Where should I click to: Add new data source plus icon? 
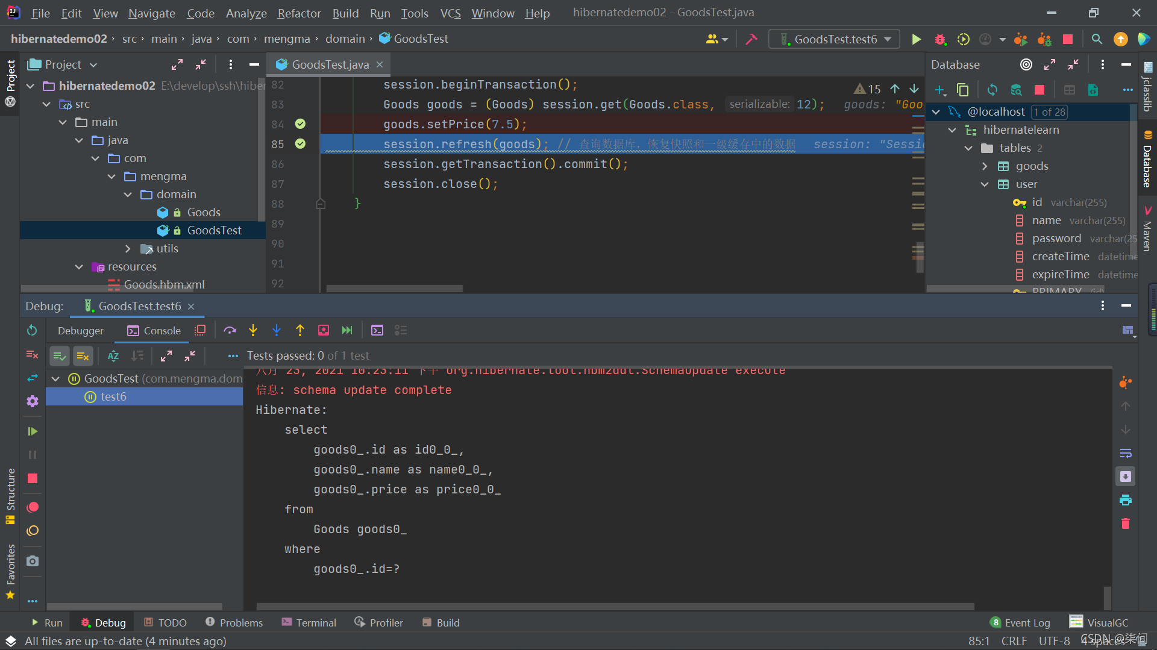(940, 90)
